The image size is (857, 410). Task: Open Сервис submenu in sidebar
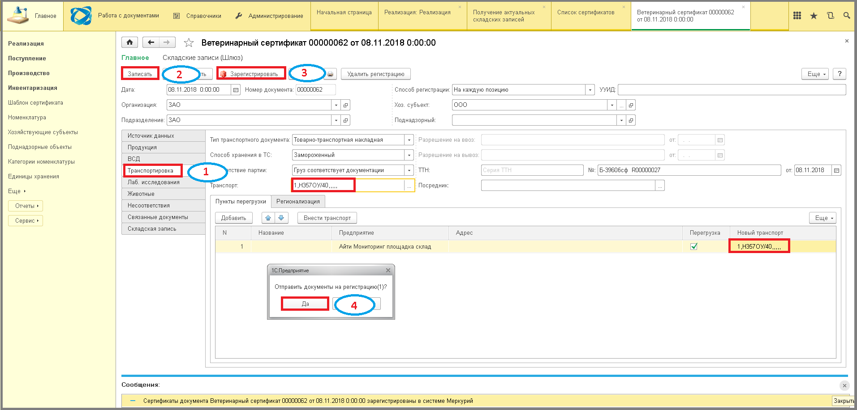[26, 221]
